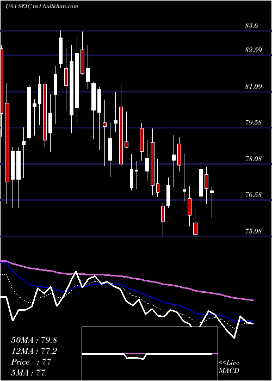
Task: Click the '<<Live MACD' label
Action: tap(229, 366)
